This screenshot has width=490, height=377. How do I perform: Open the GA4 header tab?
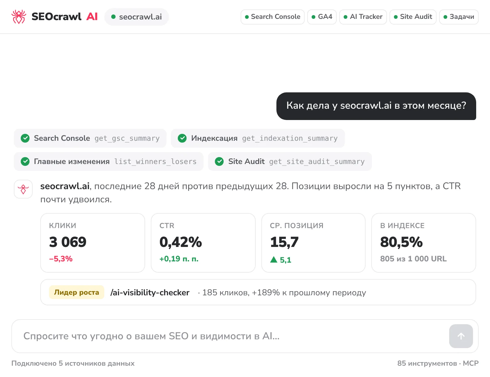point(322,17)
